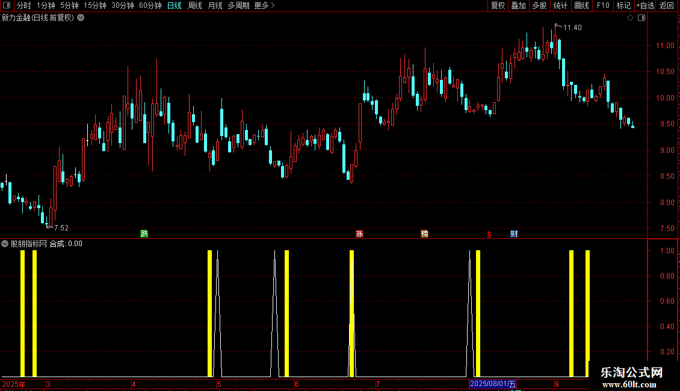Switch to 分时 intraday view
680x391 pixels.
pyautogui.click(x=24, y=5)
